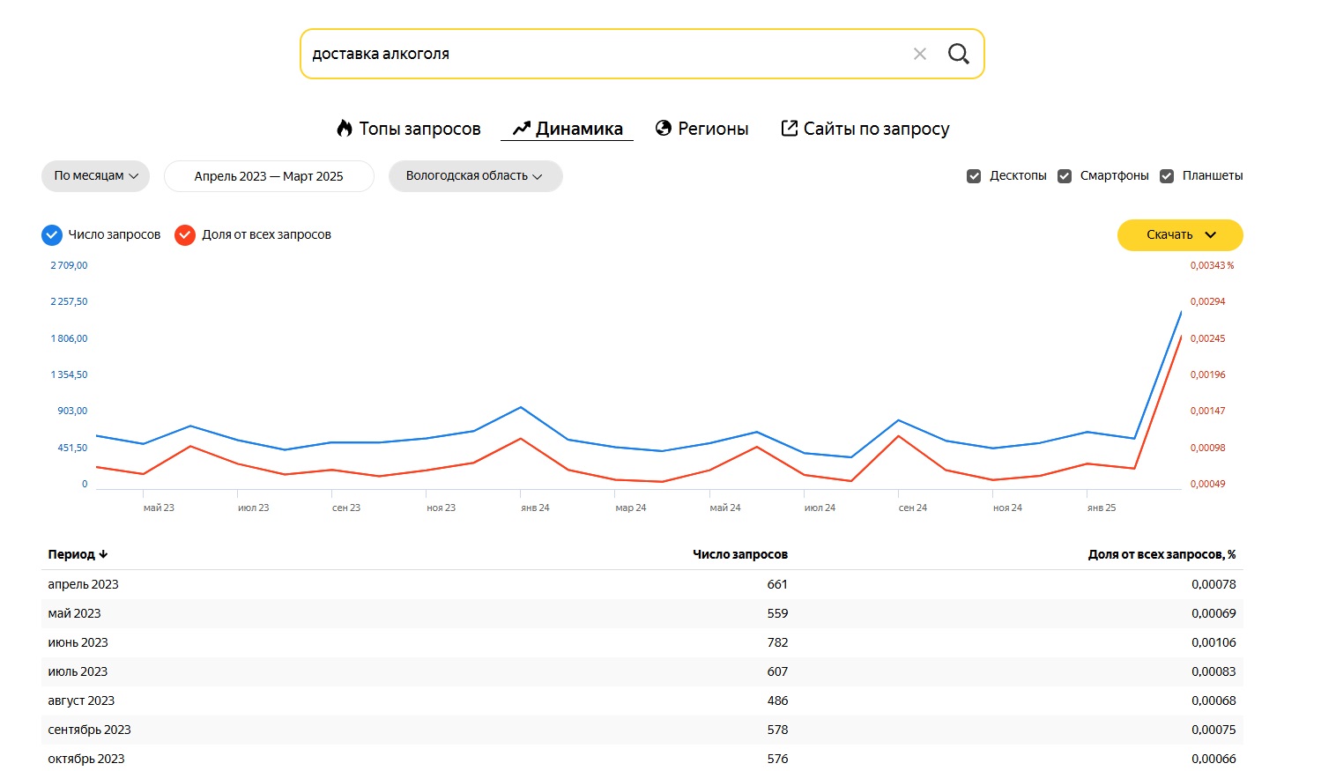Switch to the Топы запросов tab
The width and height of the screenshot is (1321, 771).
(x=419, y=129)
